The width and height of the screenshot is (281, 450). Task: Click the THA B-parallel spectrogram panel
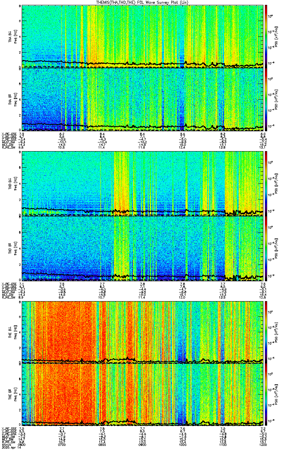point(142,99)
